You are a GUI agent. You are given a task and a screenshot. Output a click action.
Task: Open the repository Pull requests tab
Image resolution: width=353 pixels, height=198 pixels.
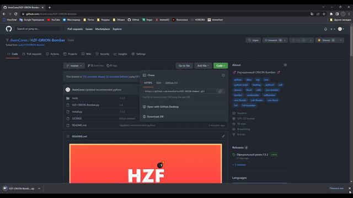coord(32,54)
